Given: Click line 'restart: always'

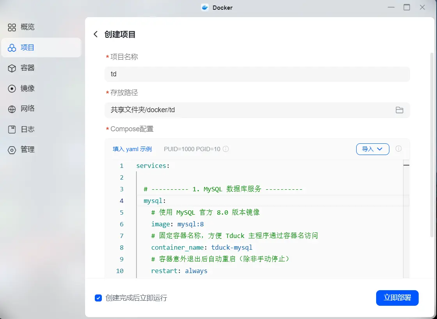Looking at the screenshot, I should [179, 271].
